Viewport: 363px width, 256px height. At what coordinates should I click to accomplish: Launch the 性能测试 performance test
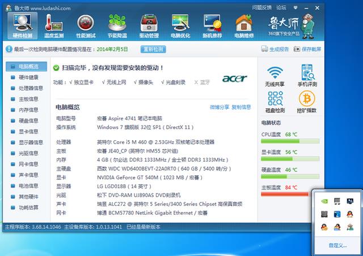[86, 26]
